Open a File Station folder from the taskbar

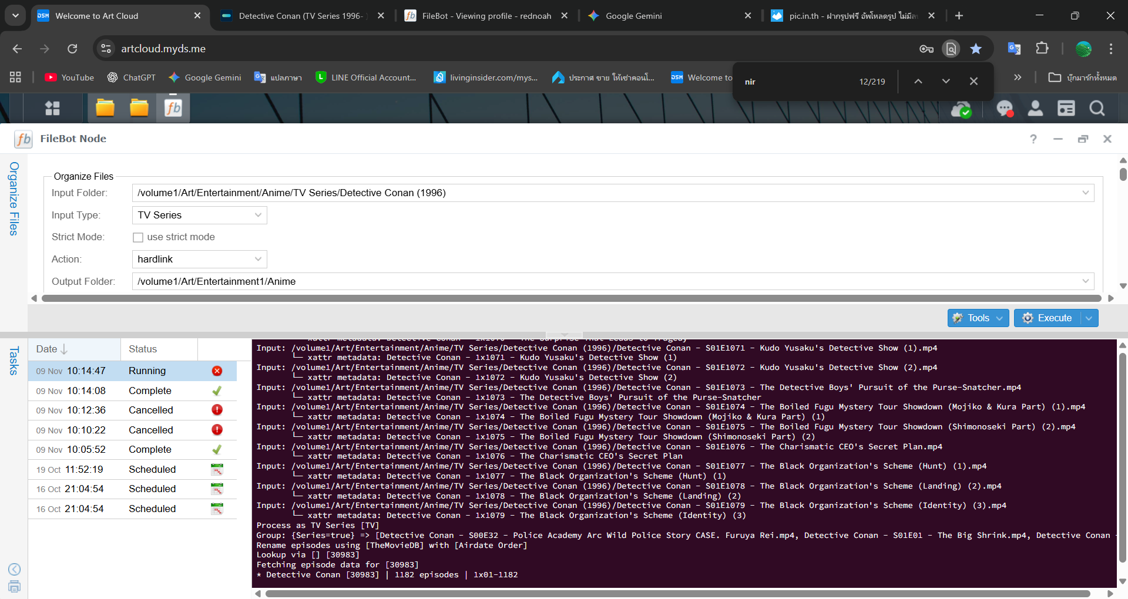point(105,107)
